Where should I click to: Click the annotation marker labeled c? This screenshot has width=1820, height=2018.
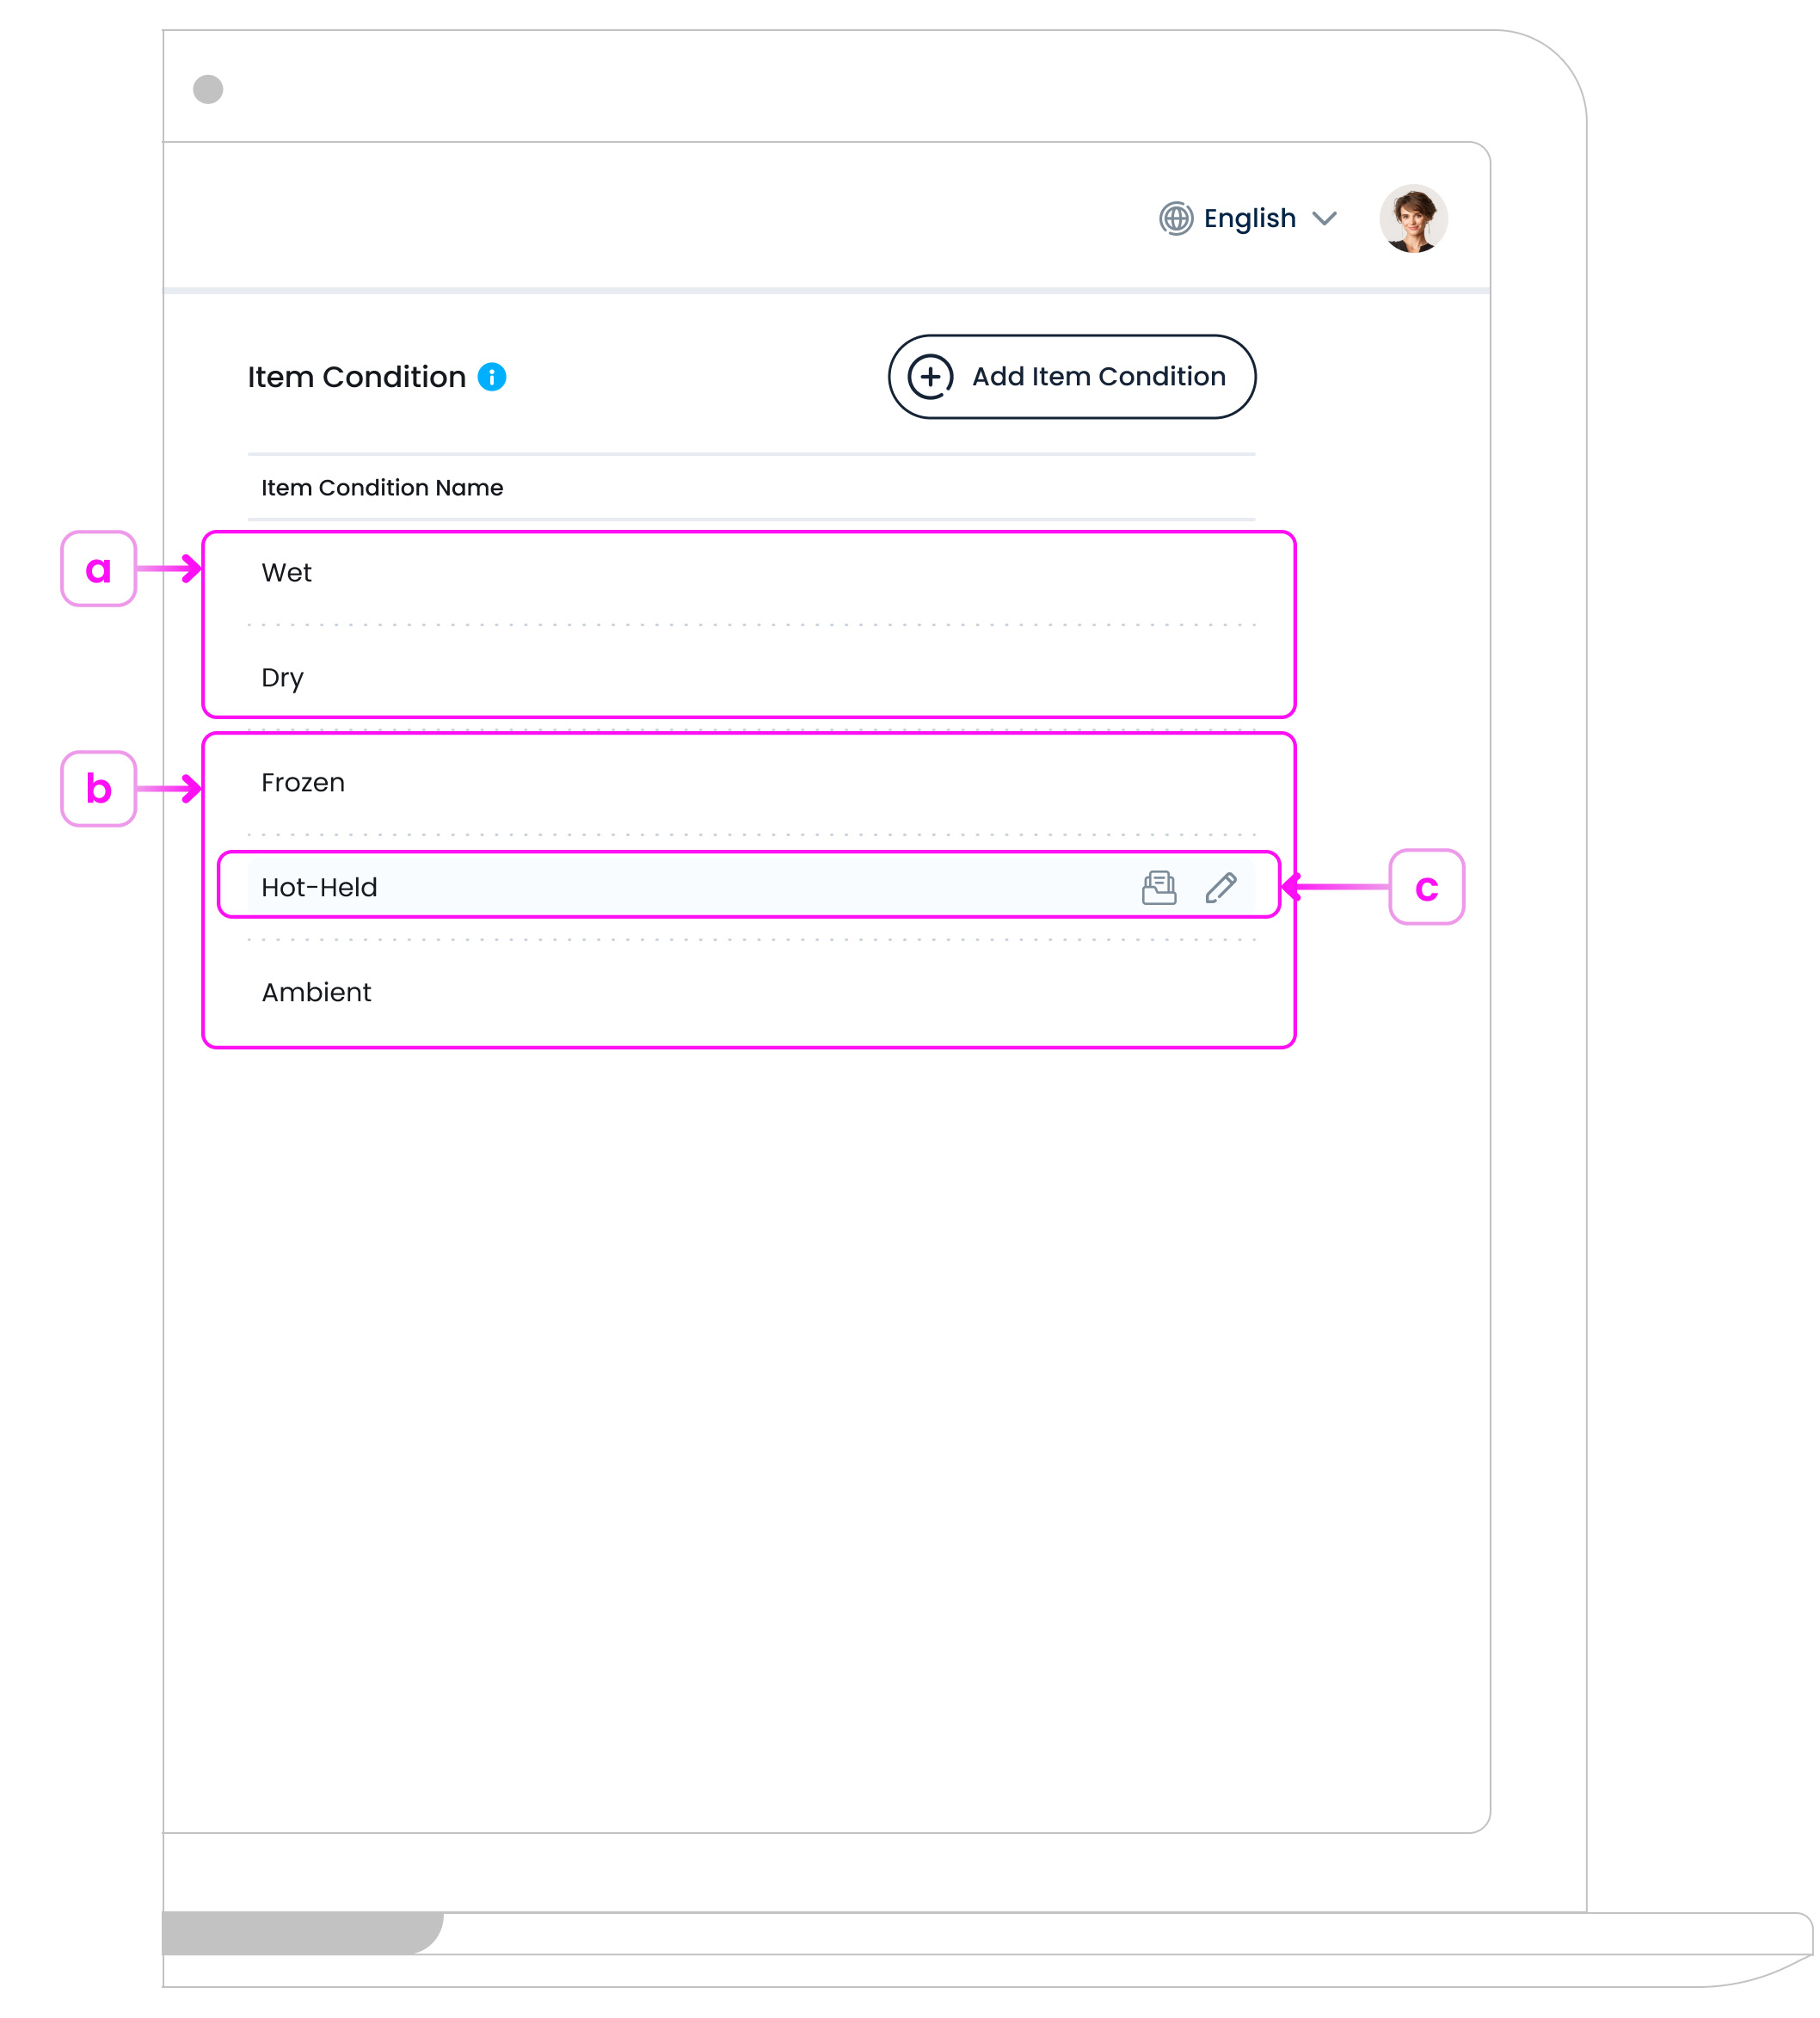(1426, 888)
